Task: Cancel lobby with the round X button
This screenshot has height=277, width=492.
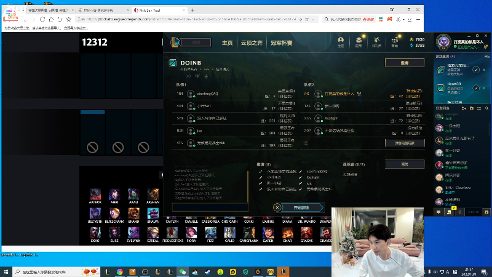Action: click(x=277, y=207)
